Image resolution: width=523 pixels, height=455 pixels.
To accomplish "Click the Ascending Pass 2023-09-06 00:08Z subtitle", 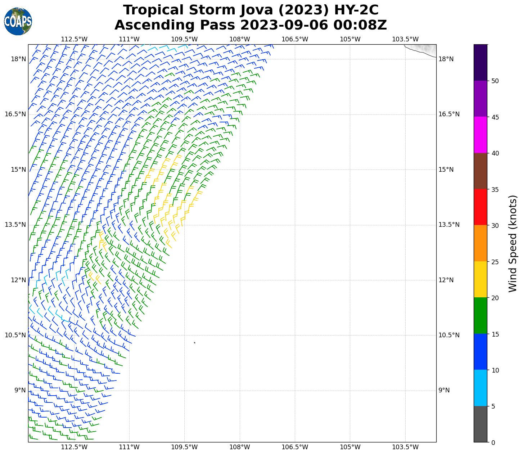I will coord(251,25).
